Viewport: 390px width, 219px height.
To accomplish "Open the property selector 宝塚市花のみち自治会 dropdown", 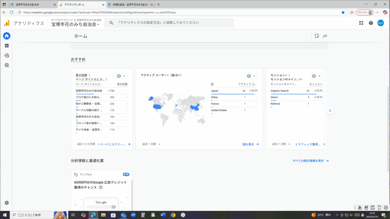I will [75, 24].
